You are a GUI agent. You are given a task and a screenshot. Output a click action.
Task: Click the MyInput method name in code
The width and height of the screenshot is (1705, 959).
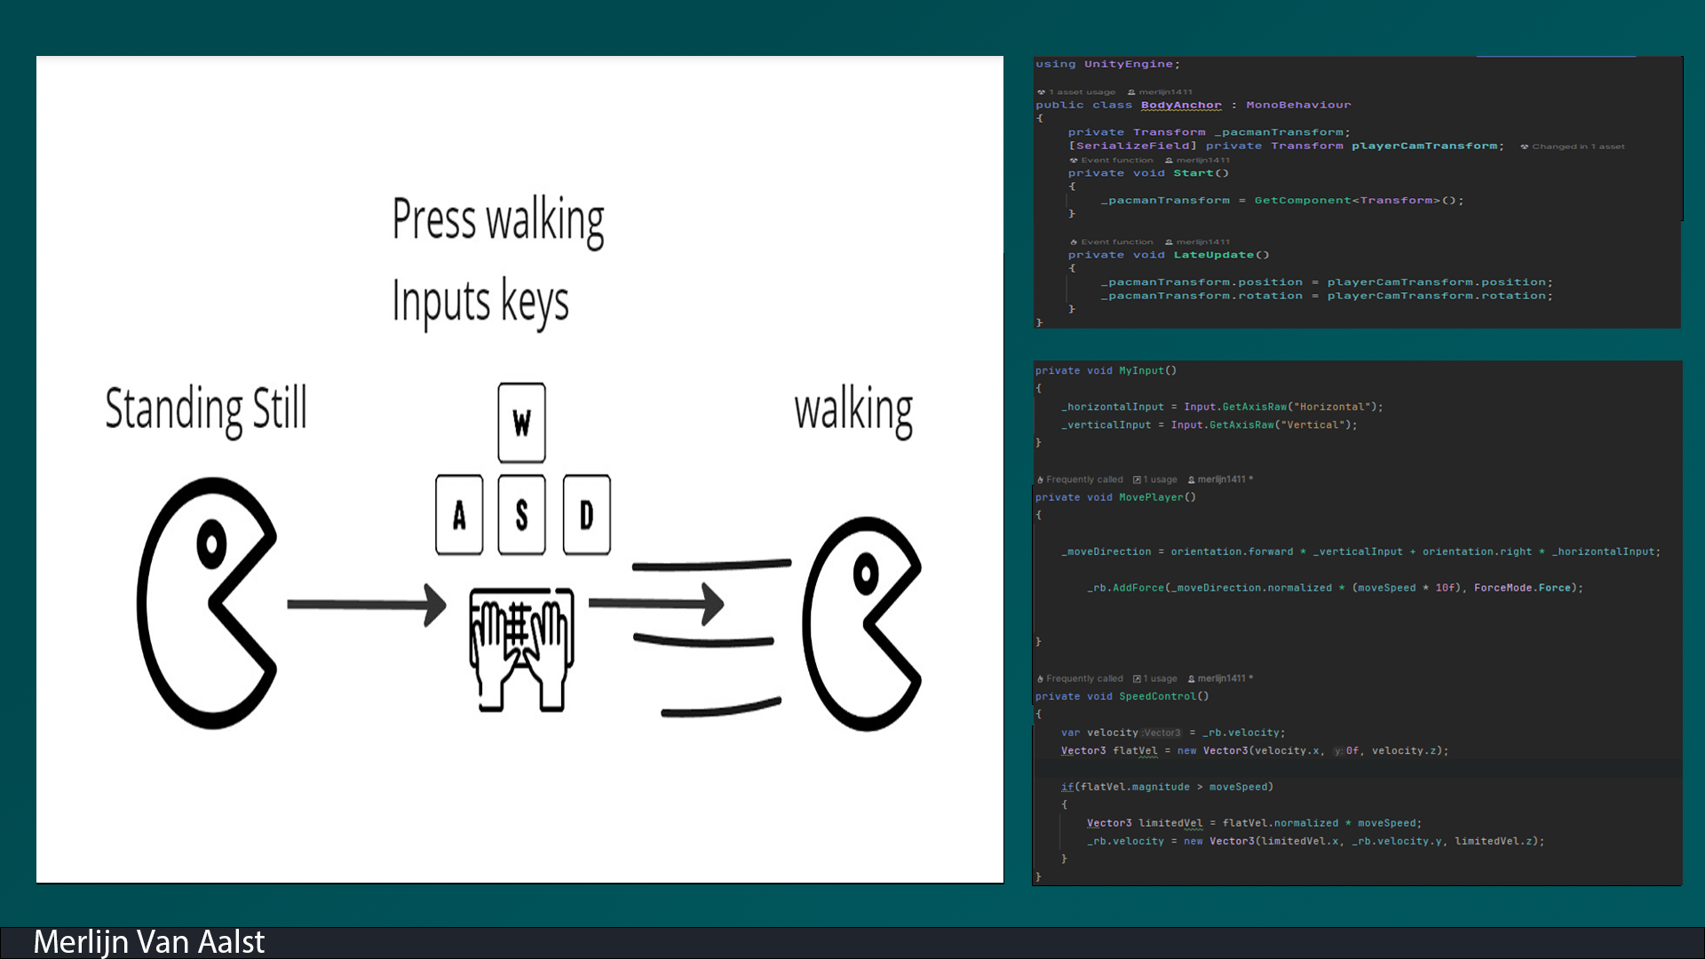1141,371
